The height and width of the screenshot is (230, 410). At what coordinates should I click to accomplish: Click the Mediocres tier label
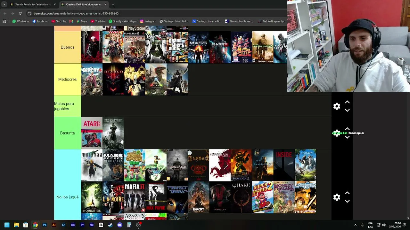(x=67, y=79)
